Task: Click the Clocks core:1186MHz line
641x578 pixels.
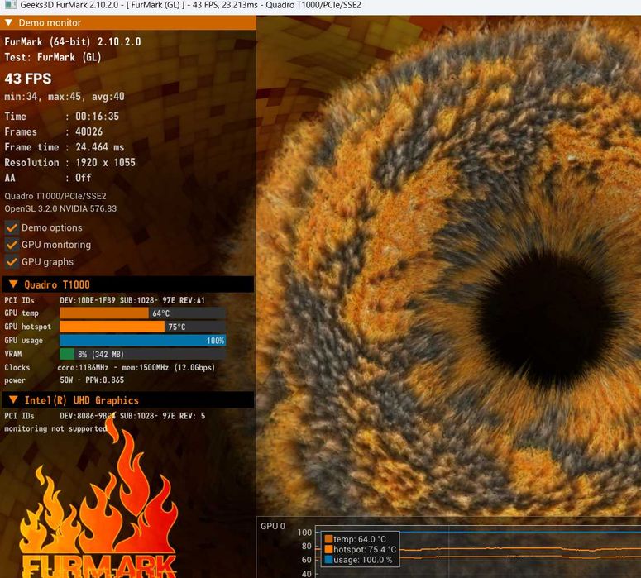Action: (136, 367)
